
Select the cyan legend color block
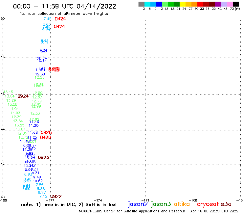147,4
